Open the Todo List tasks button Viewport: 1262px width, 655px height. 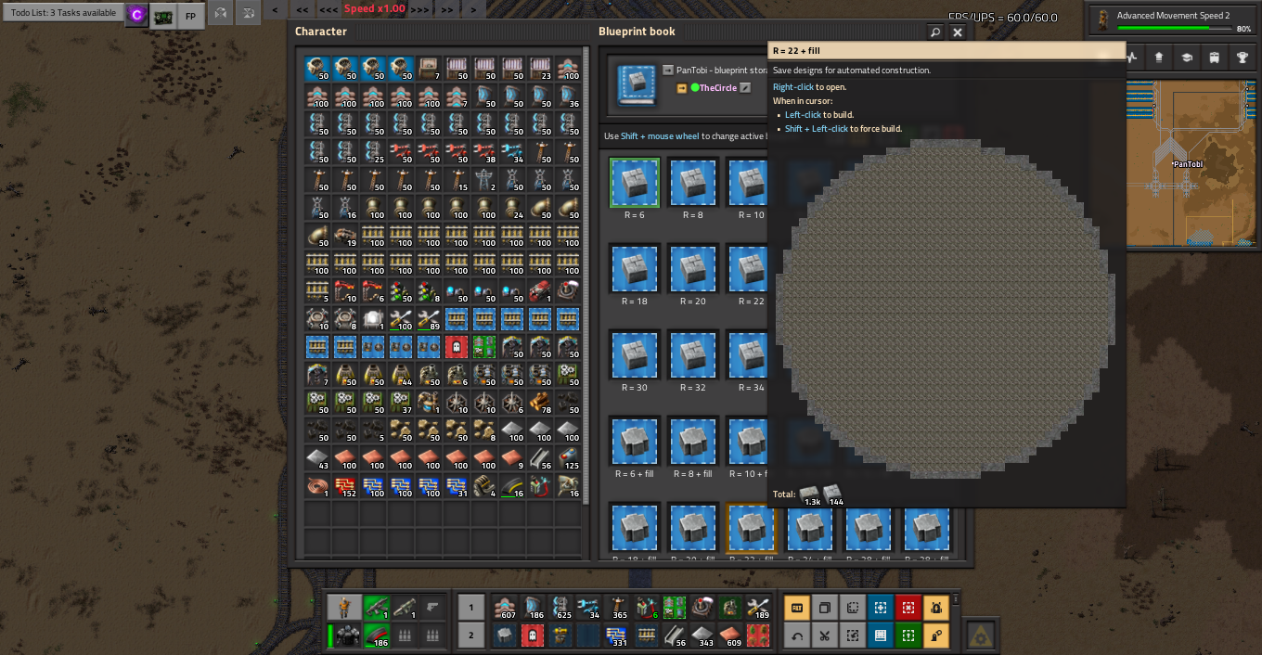[x=63, y=13]
